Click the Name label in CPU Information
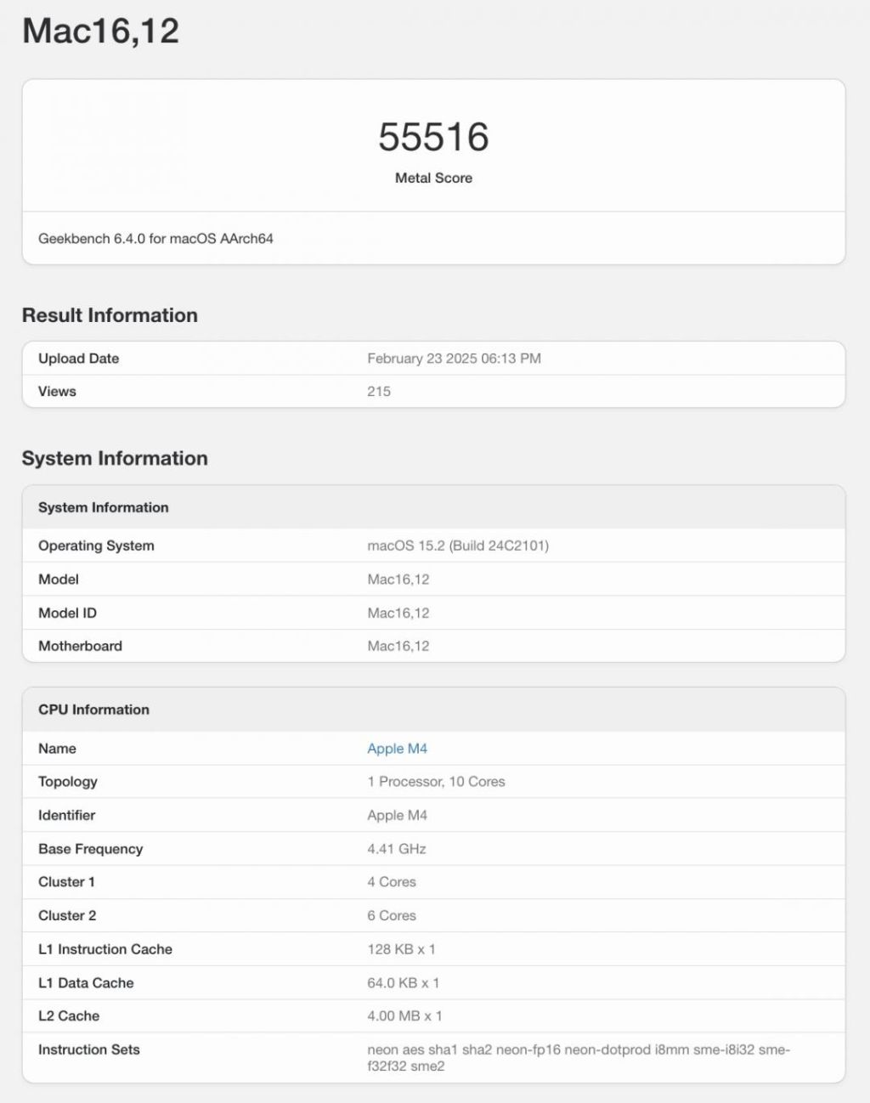 click(57, 749)
